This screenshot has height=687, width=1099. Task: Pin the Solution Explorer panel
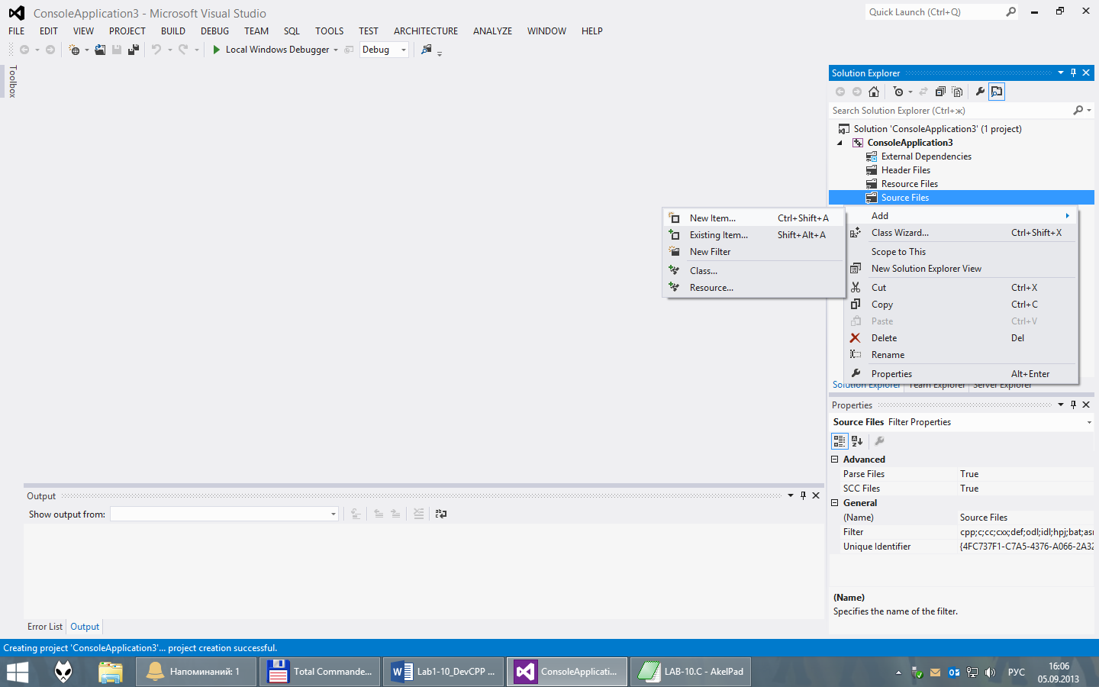coord(1073,73)
